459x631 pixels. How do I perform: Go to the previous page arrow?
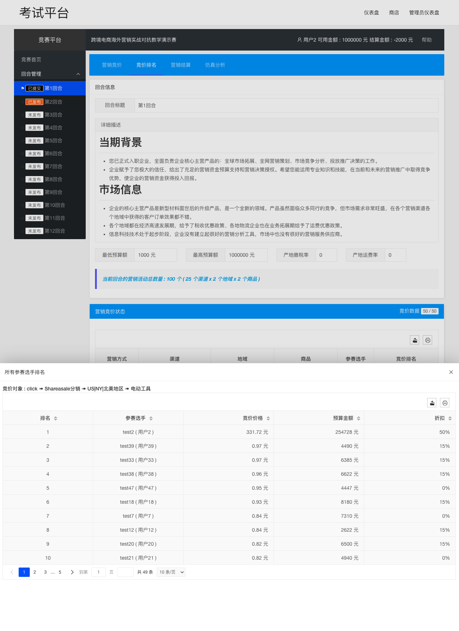[x=12, y=572]
